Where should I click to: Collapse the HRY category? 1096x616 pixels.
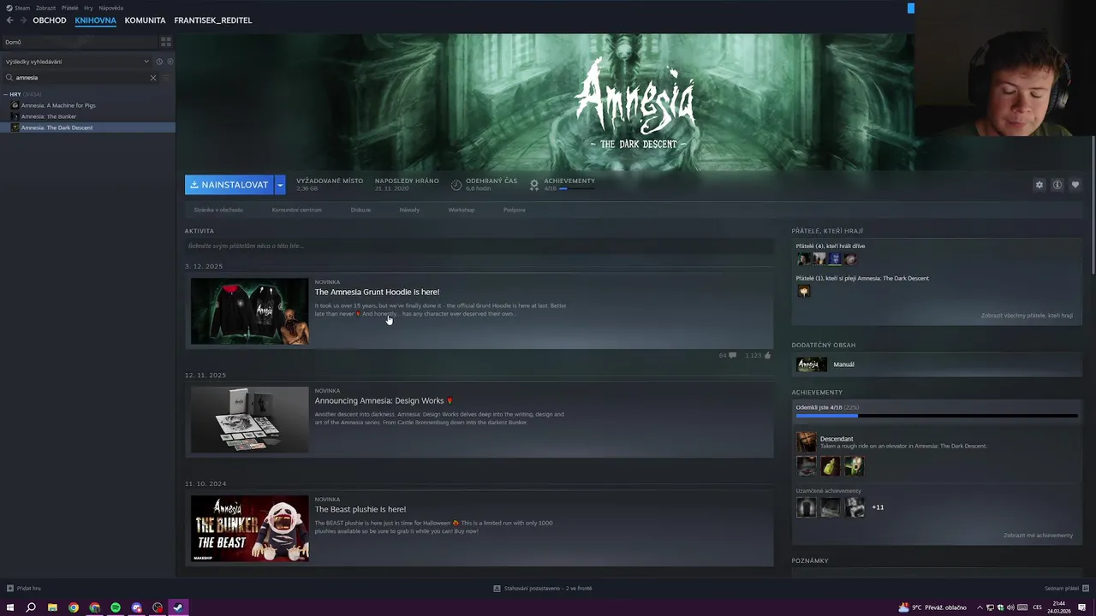point(6,94)
